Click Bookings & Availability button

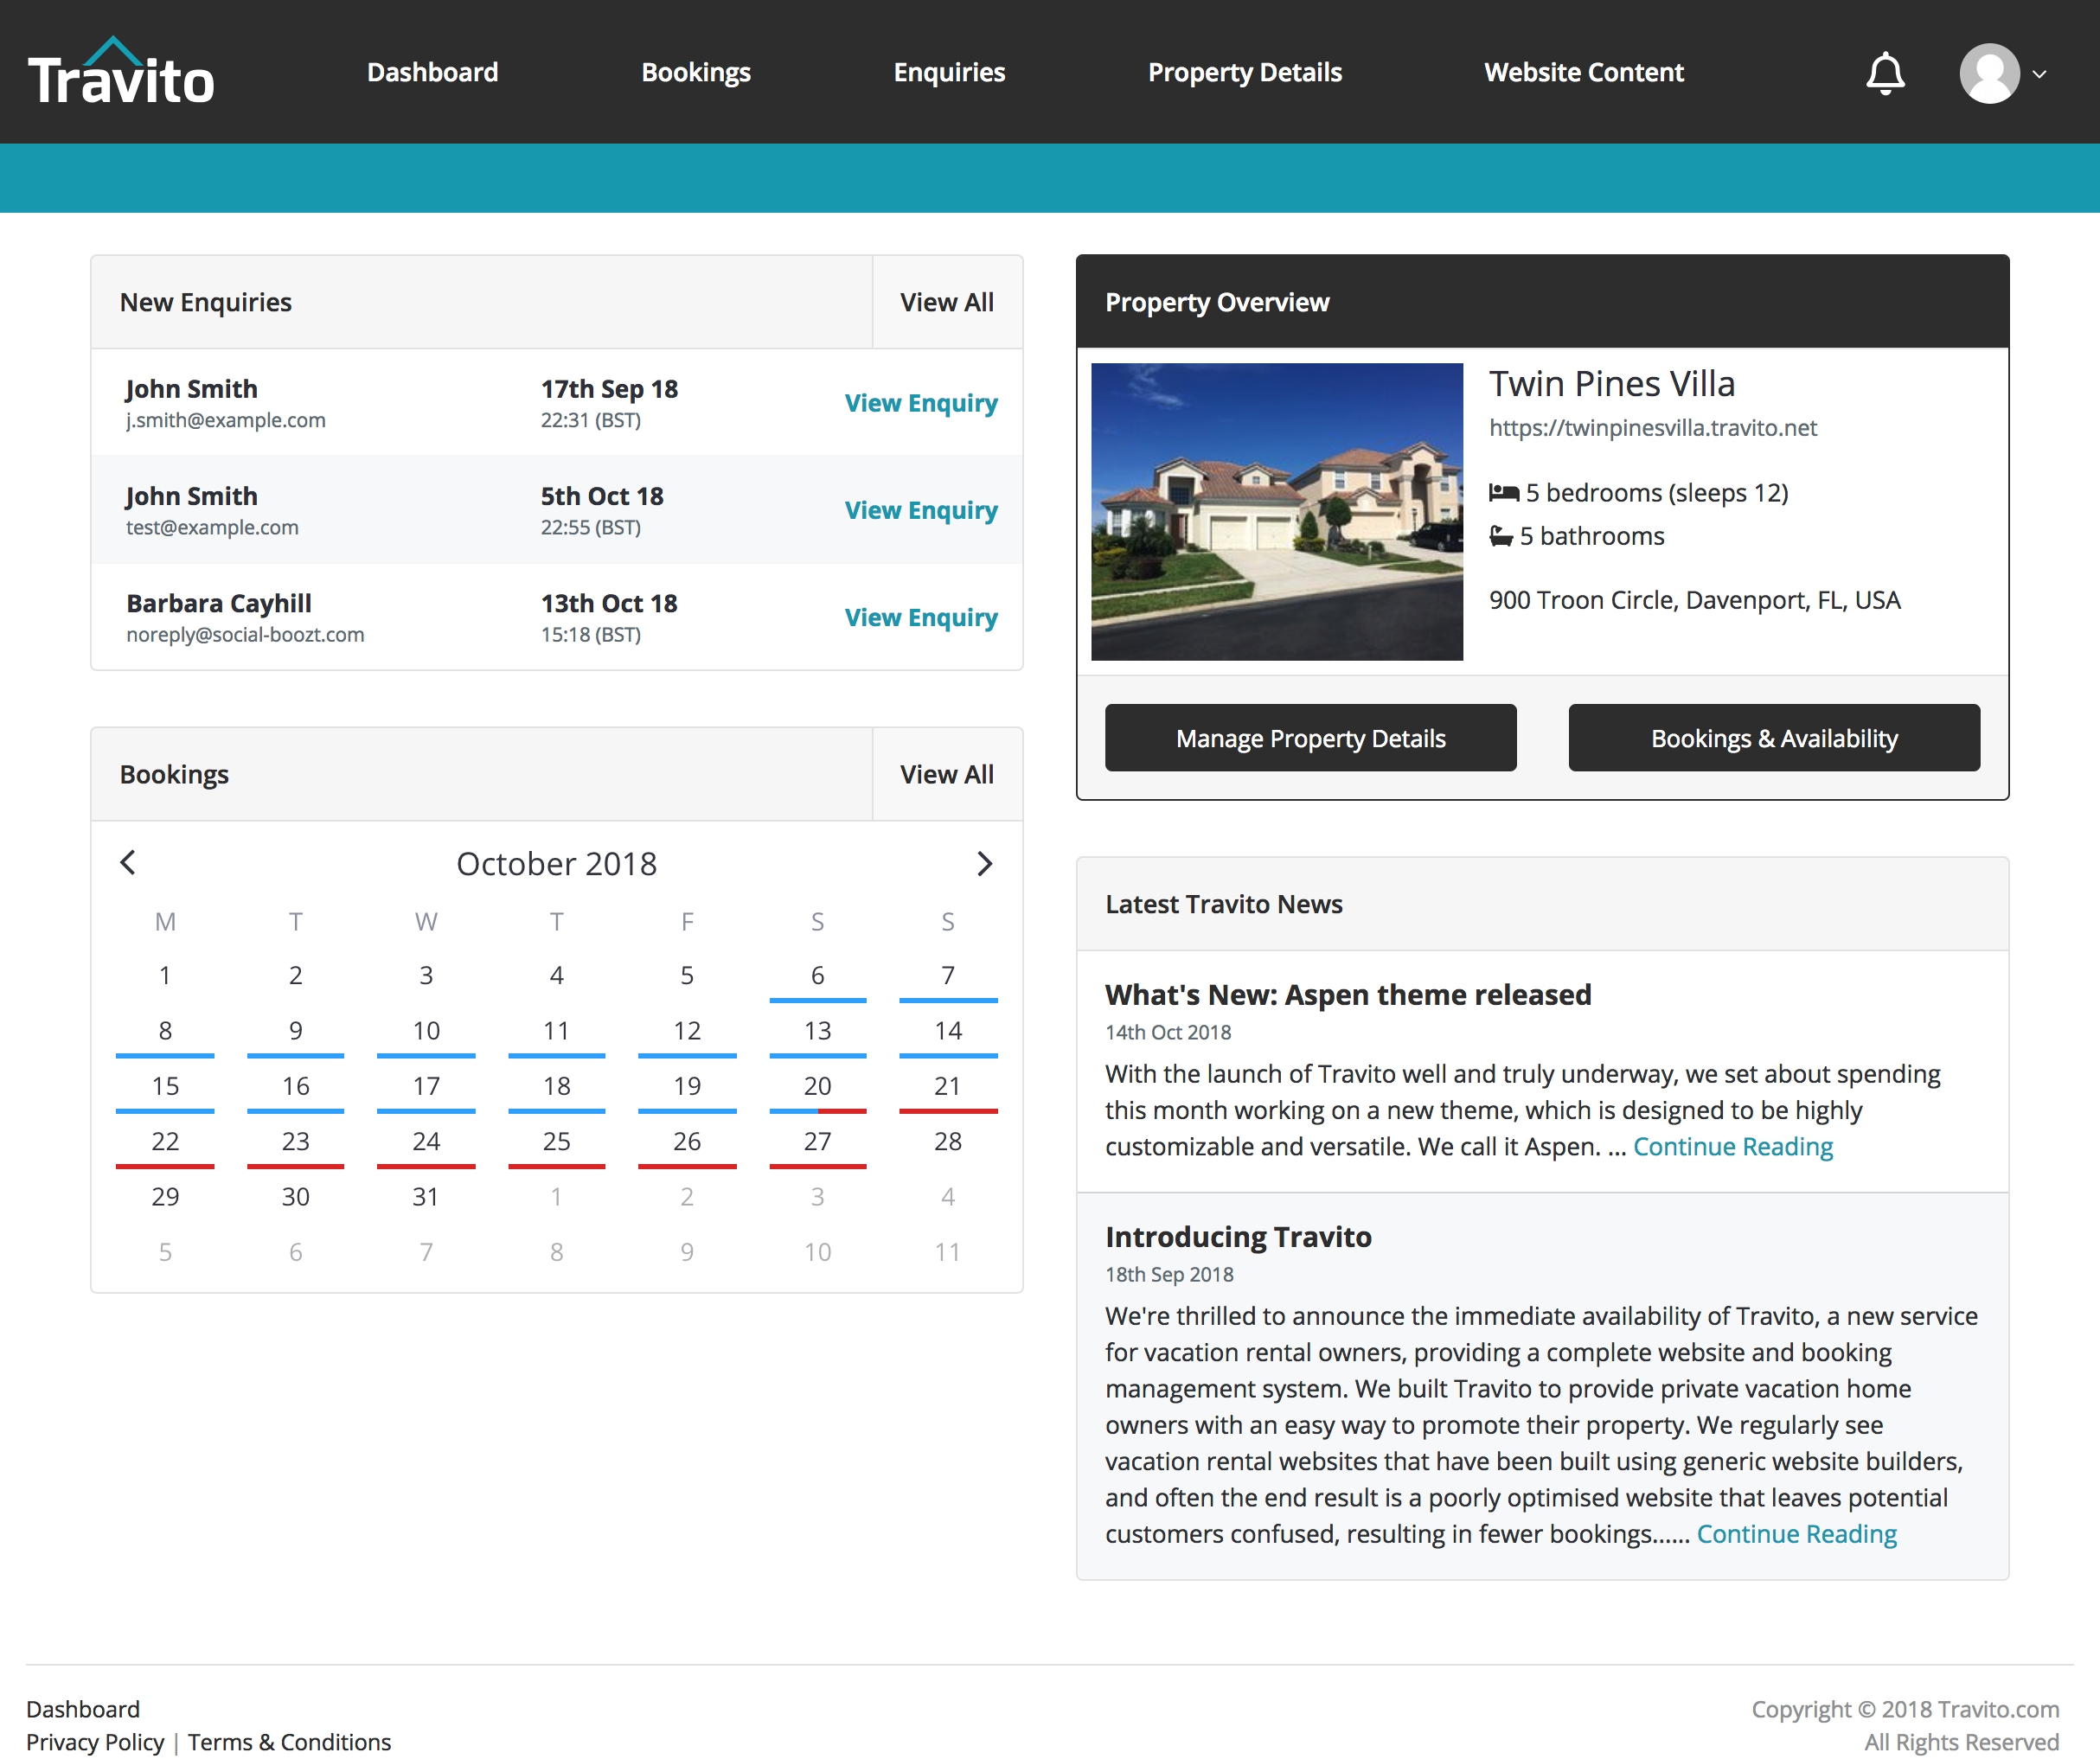[1773, 738]
